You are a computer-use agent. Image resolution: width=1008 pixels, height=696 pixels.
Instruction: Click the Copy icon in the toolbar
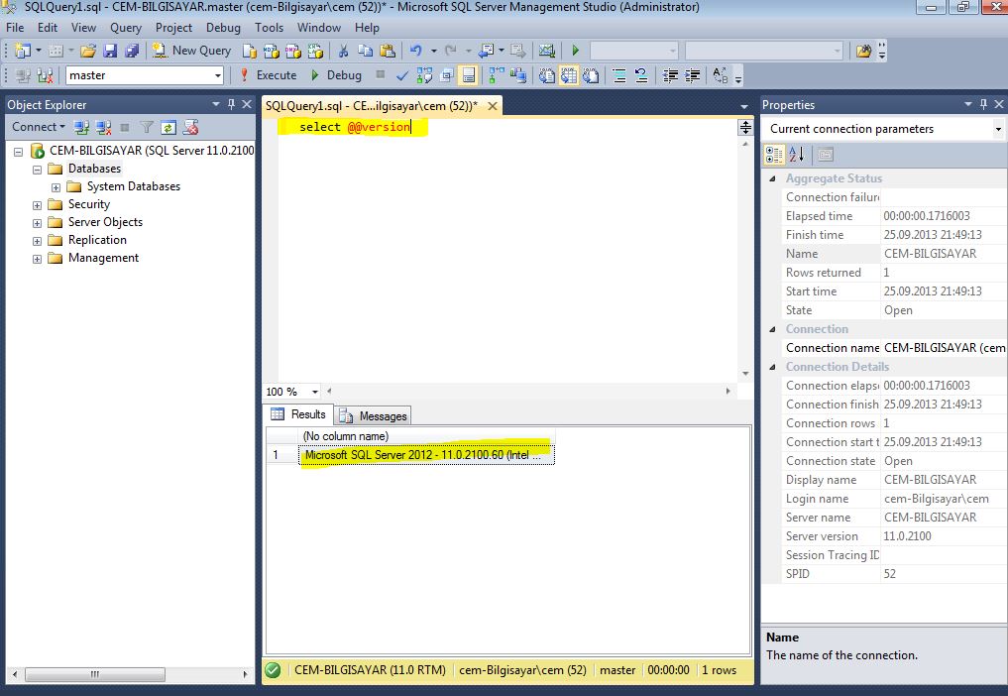coord(365,51)
